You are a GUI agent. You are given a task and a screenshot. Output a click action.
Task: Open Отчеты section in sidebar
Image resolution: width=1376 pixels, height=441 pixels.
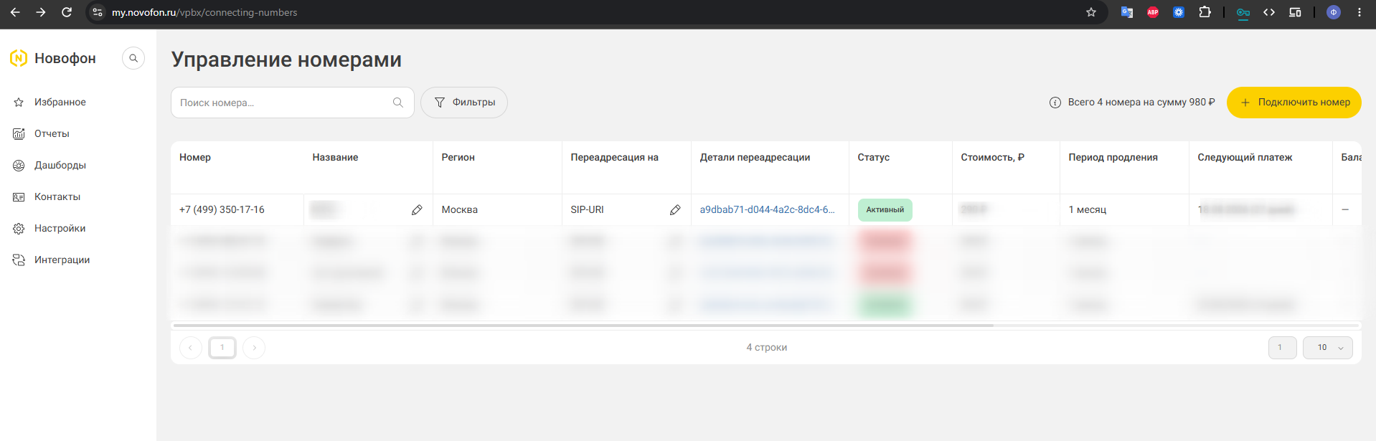(x=52, y=134)
